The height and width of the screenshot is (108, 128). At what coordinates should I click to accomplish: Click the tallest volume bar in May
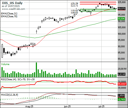coord(36,70)
